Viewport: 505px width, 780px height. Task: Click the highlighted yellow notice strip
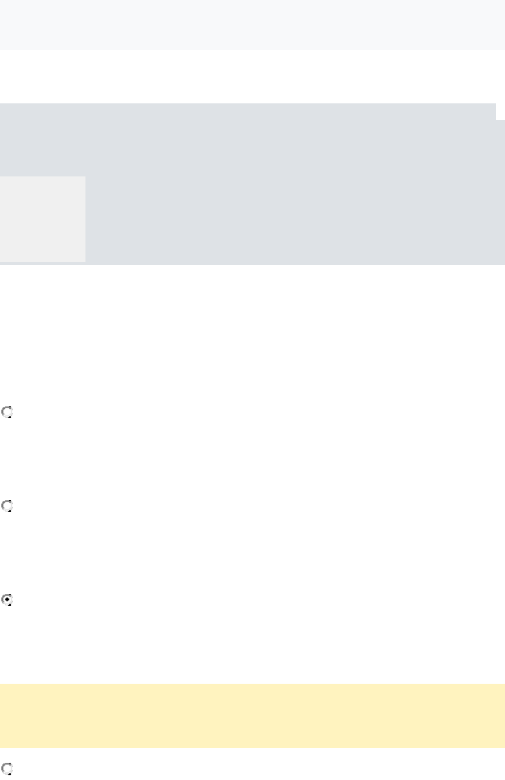coord(252,715)
